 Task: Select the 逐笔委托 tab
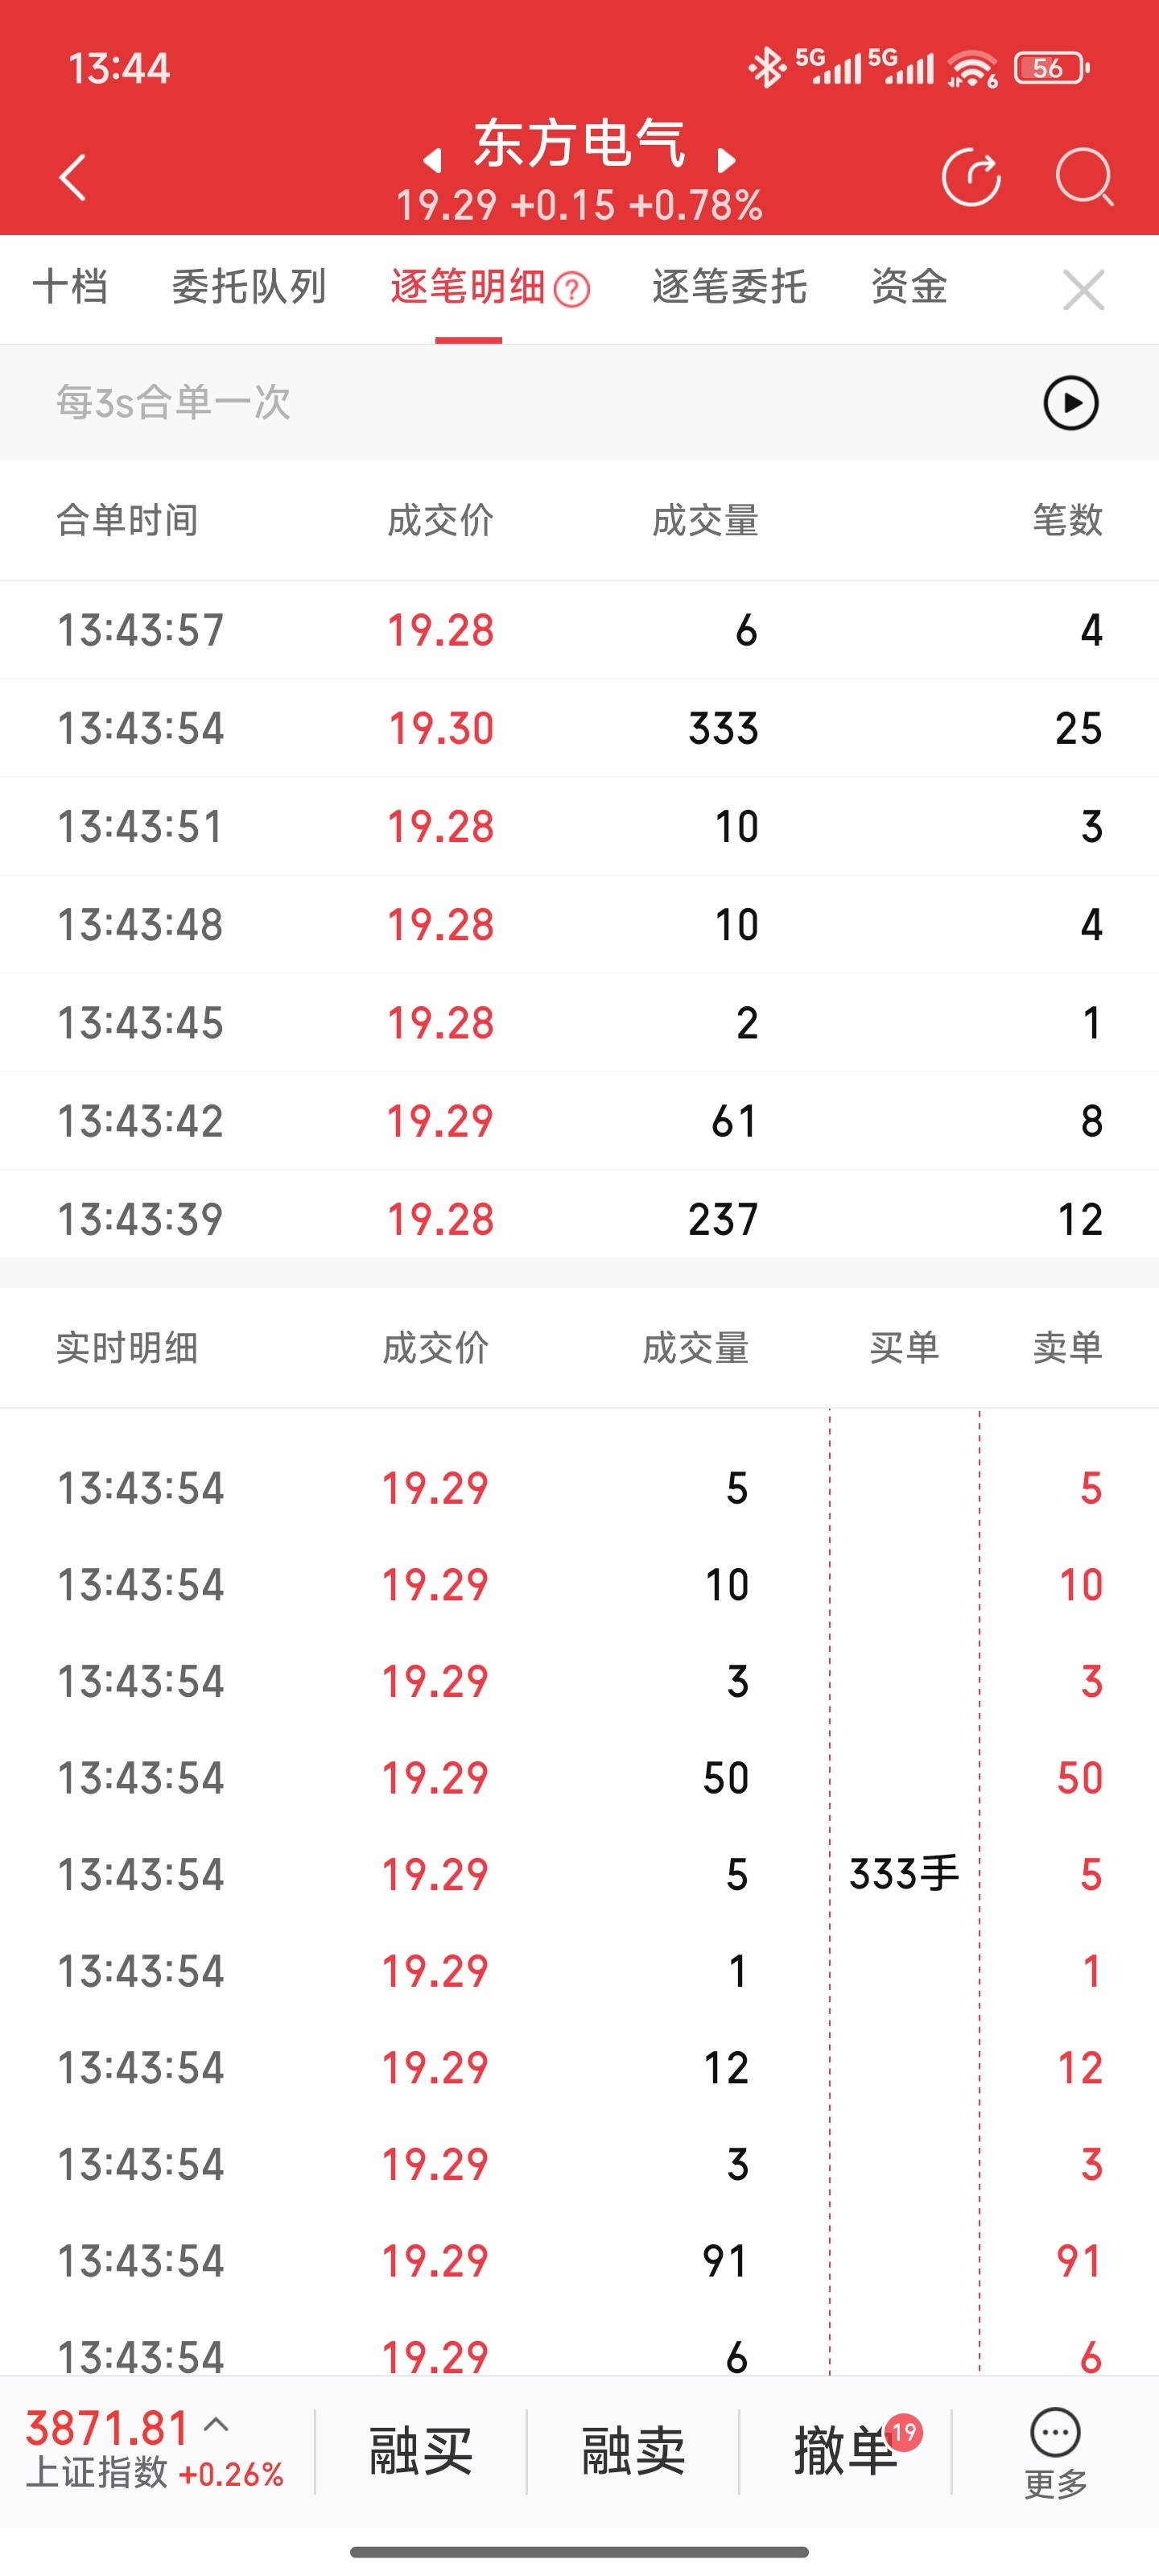pyautogui.click(x=729, y=287)
